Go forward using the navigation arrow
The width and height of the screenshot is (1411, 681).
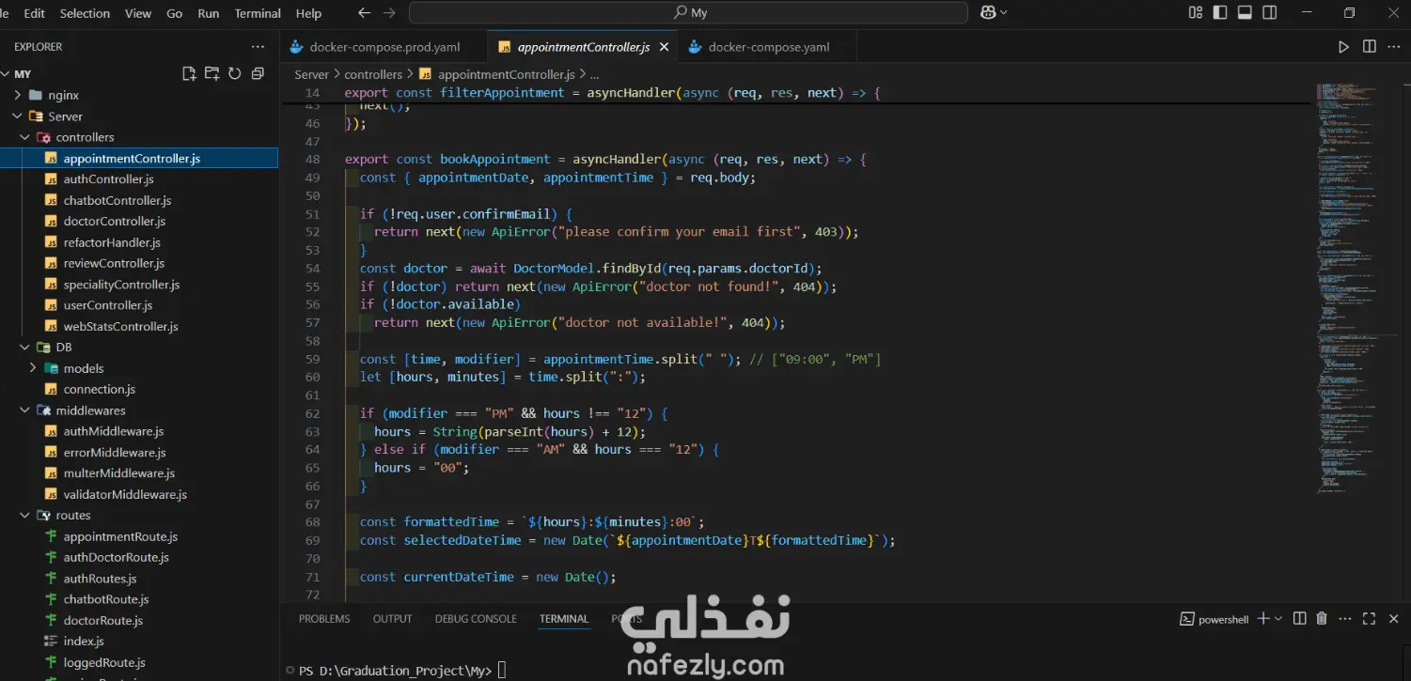(390, 13)
